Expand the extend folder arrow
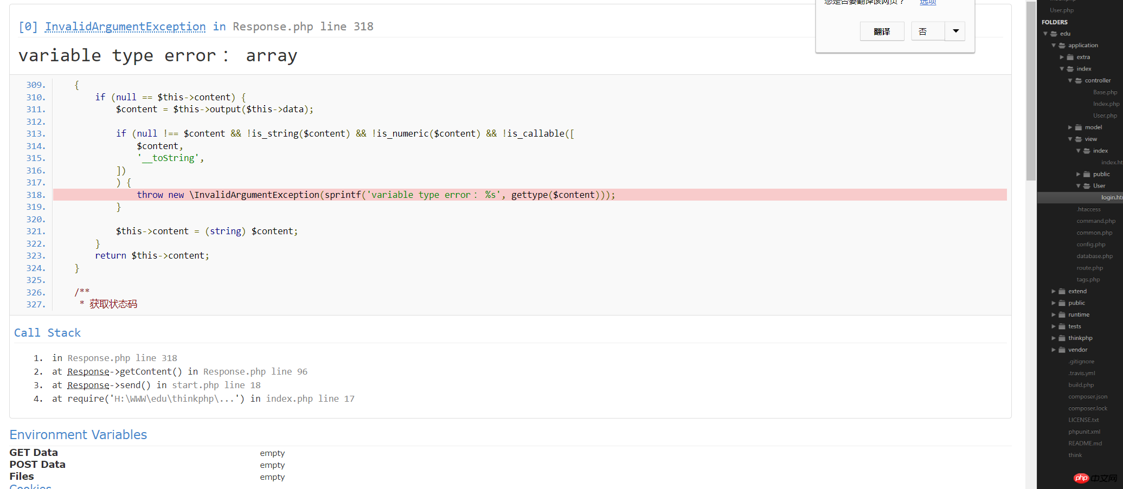Viewport: 1123px width, 489px height. pos(1054,291)
